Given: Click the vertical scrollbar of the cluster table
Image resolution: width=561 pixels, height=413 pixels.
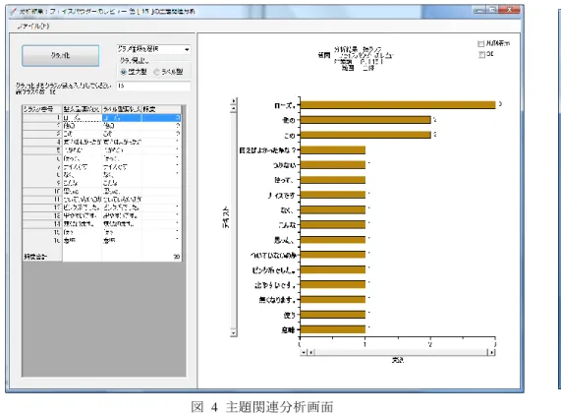Looking at the screenshot, I should pyautogui.click(x=184, y=183).
